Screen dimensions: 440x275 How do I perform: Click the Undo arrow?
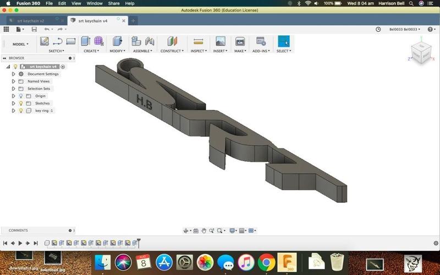coord(47,29)
